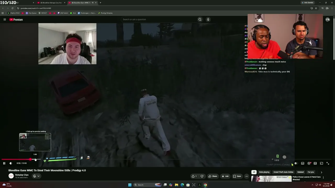This screenshot has height=188, width=335.
Task: Open the Share dialog
Action: point(213,176)
